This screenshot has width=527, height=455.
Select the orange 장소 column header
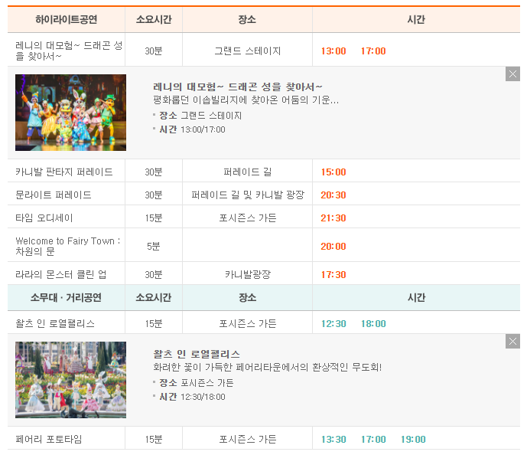[247, 19]
